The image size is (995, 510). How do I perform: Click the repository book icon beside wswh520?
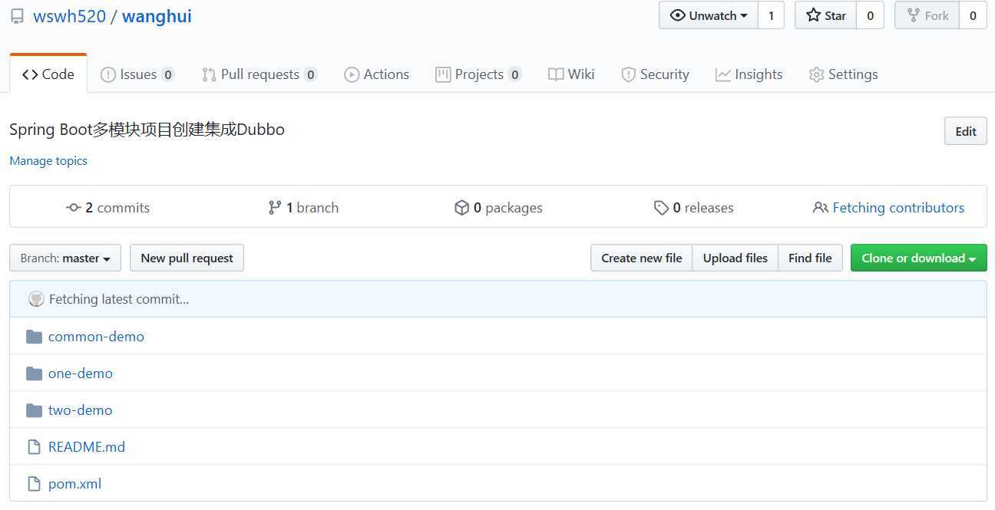[17, 16]
